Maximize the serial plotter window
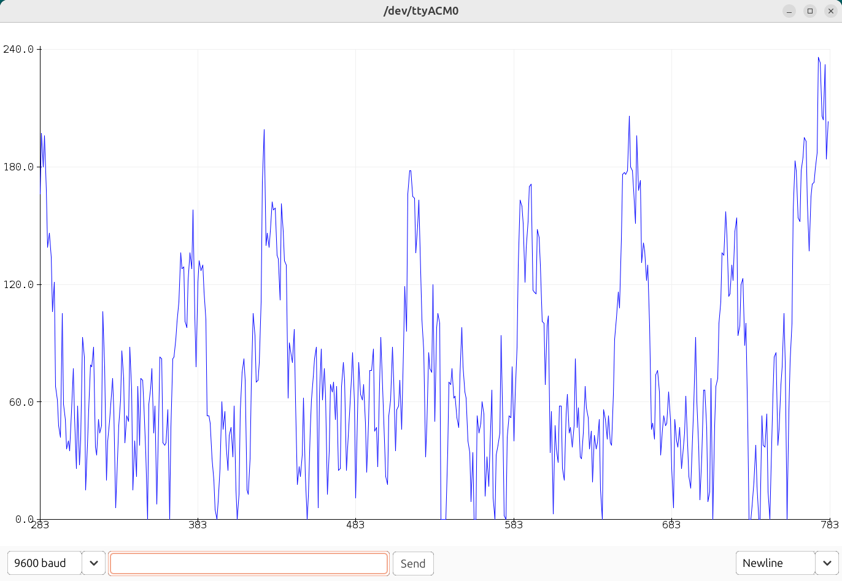The height and width of the screenshot is (581, 842). (810, 11)
